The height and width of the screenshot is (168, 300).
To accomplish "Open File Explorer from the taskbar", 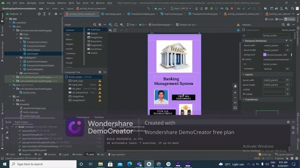I will point(101,164).
